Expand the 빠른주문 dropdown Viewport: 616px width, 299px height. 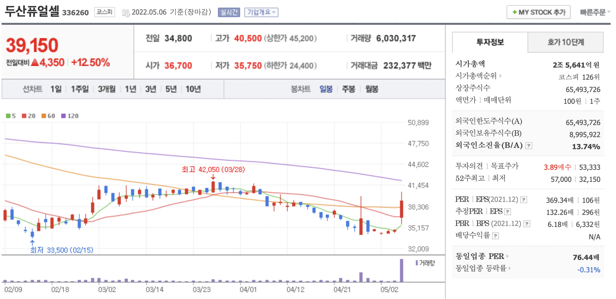click(595, 12)
